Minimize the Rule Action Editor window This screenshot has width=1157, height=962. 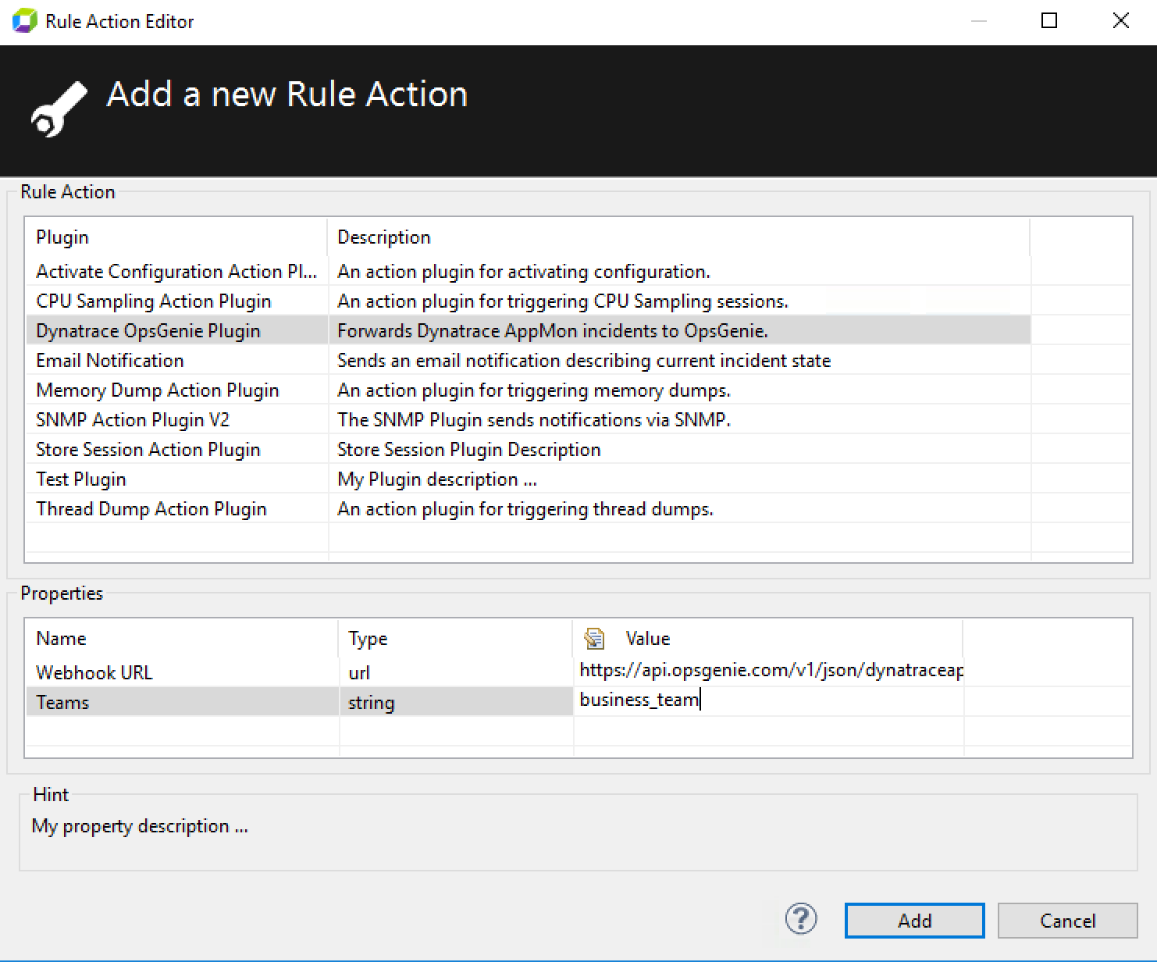[x=978, y=21]
